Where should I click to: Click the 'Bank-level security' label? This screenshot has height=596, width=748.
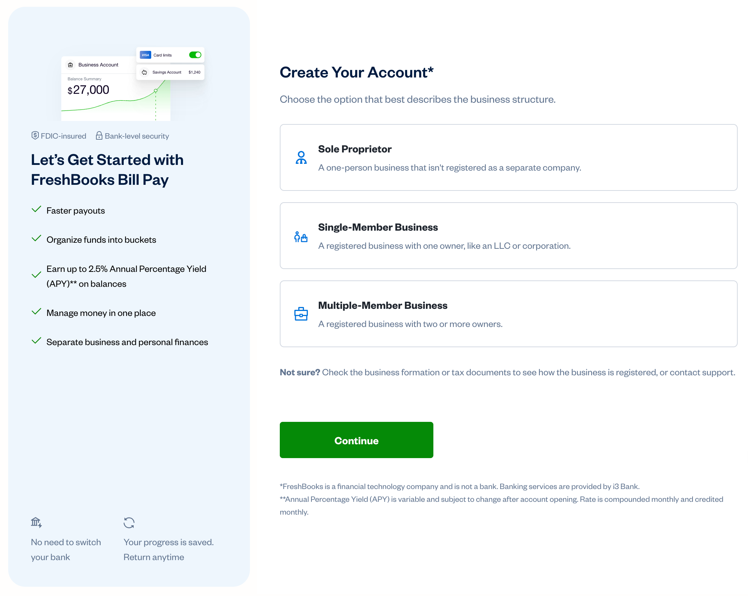point(137,136)
